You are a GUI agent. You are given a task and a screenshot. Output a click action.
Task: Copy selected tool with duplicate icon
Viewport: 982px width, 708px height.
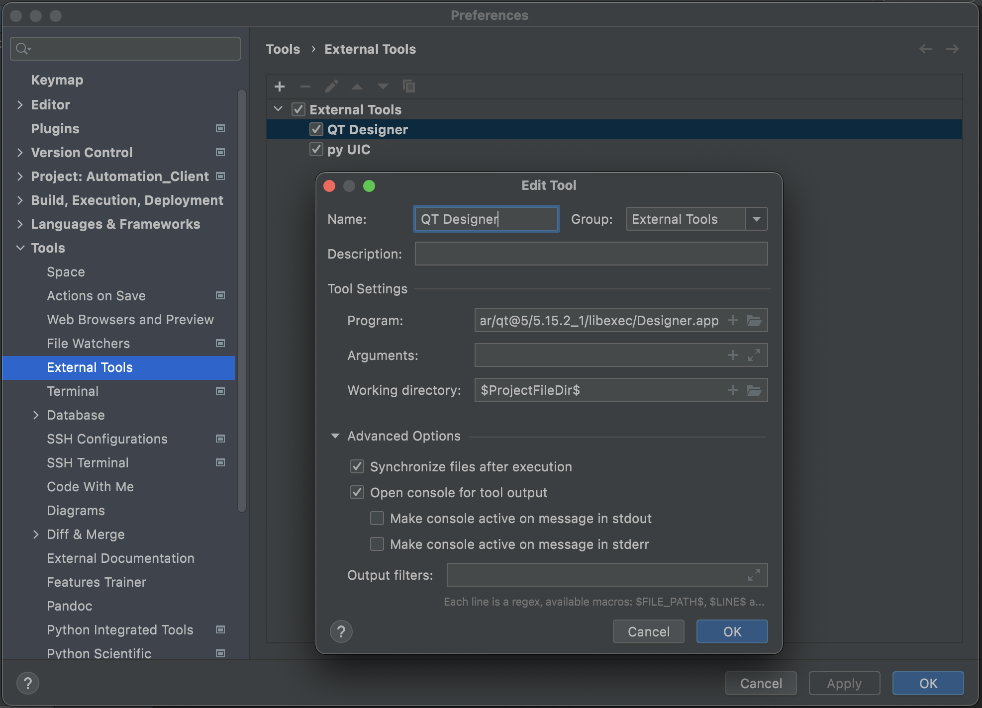tap(409, 87)
